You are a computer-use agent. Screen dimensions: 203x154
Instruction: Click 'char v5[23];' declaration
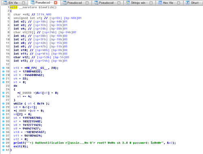coord(24,32)
